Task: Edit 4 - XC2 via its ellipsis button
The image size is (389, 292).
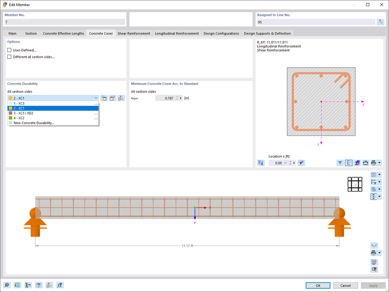Action: [x=96, y=118]
